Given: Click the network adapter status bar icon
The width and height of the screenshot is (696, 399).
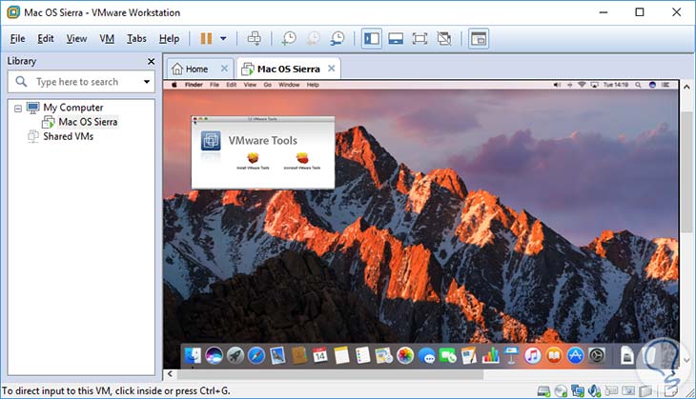Looking at the screenshot, I should [578, 390].
